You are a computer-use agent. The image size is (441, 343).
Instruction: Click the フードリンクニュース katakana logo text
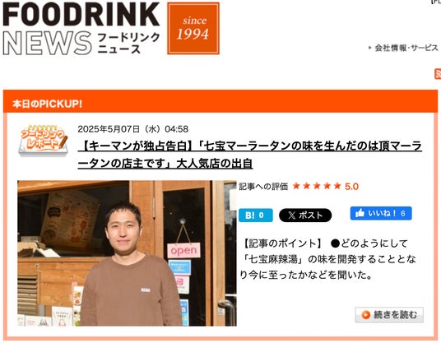[128, 43]
